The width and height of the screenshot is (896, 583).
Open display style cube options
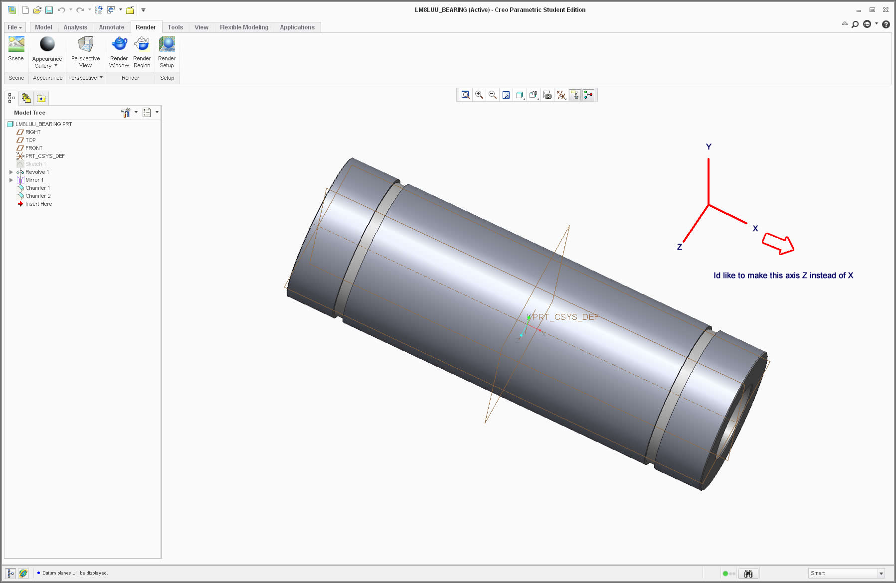tap(520, 95)
